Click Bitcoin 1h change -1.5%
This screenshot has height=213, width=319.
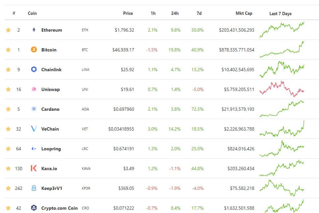(152, 50)
